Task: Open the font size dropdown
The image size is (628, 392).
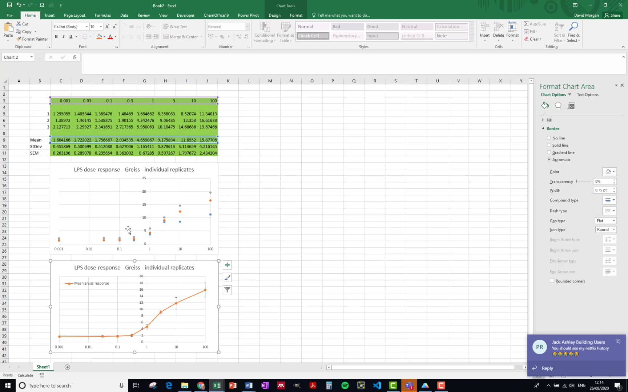Action: pos(101,26)
